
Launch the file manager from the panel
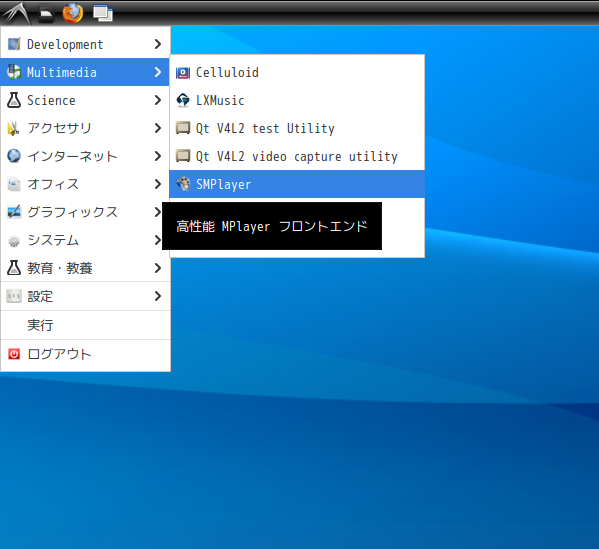[46, 13]
